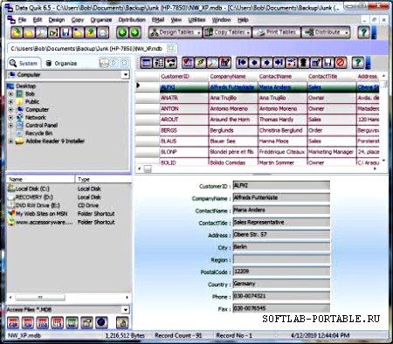Click the red cancel circle icon
Viewport: 393px width, 344px height.
(341, 63)
